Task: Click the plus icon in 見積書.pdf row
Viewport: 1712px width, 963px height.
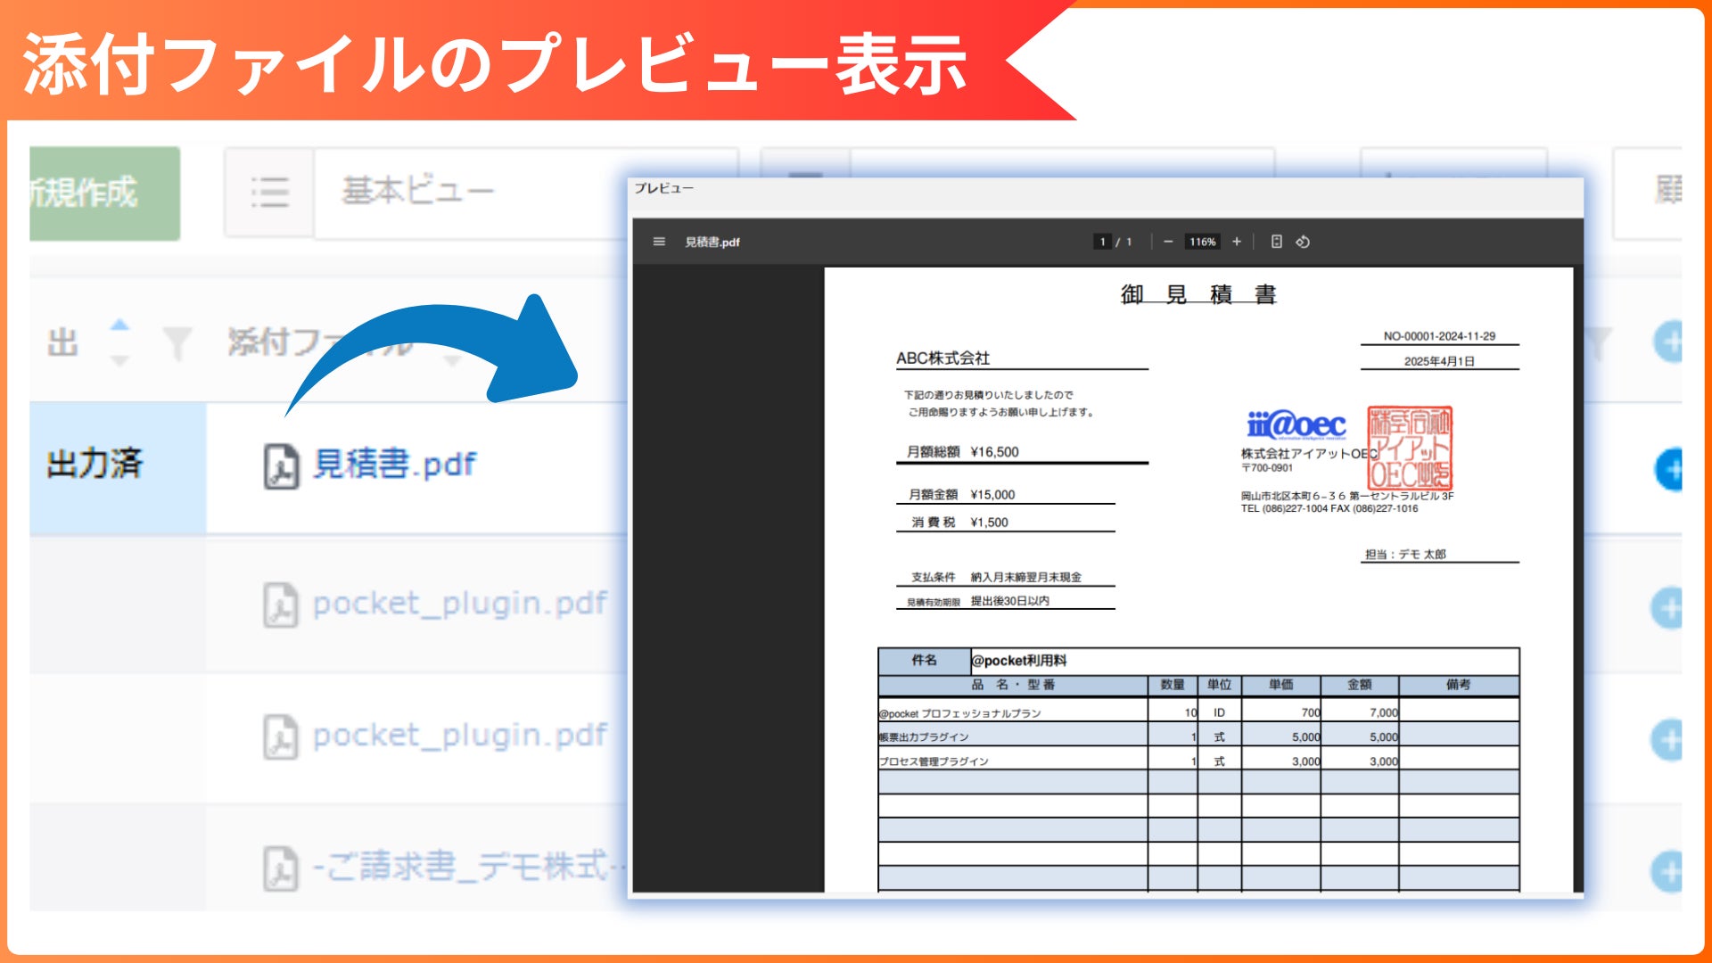Action: tap(1669, 469)
